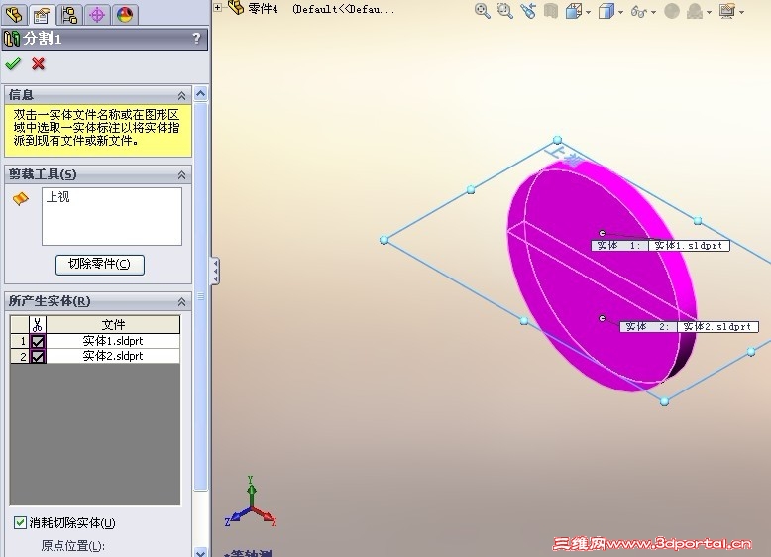Select 上视 in the trim tools box
Screen dimensions: 771x557
58,197
